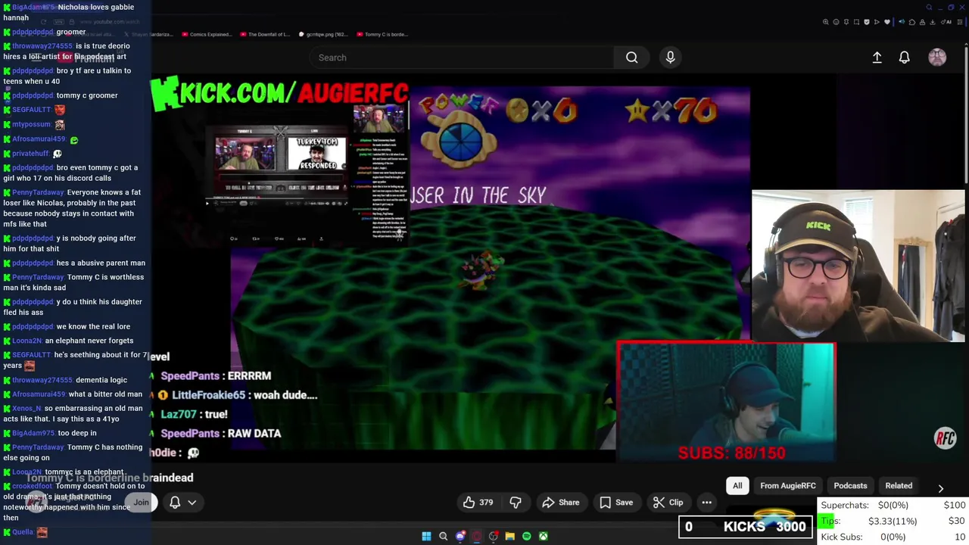Viewport: 969px width, 545px height.
Task: Click the Tips progress bar row
Action: 893,521
